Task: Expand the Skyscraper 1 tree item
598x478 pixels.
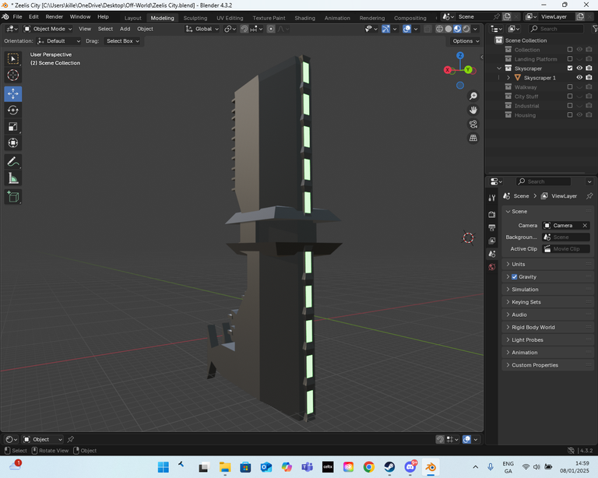Action: [508, 78]
